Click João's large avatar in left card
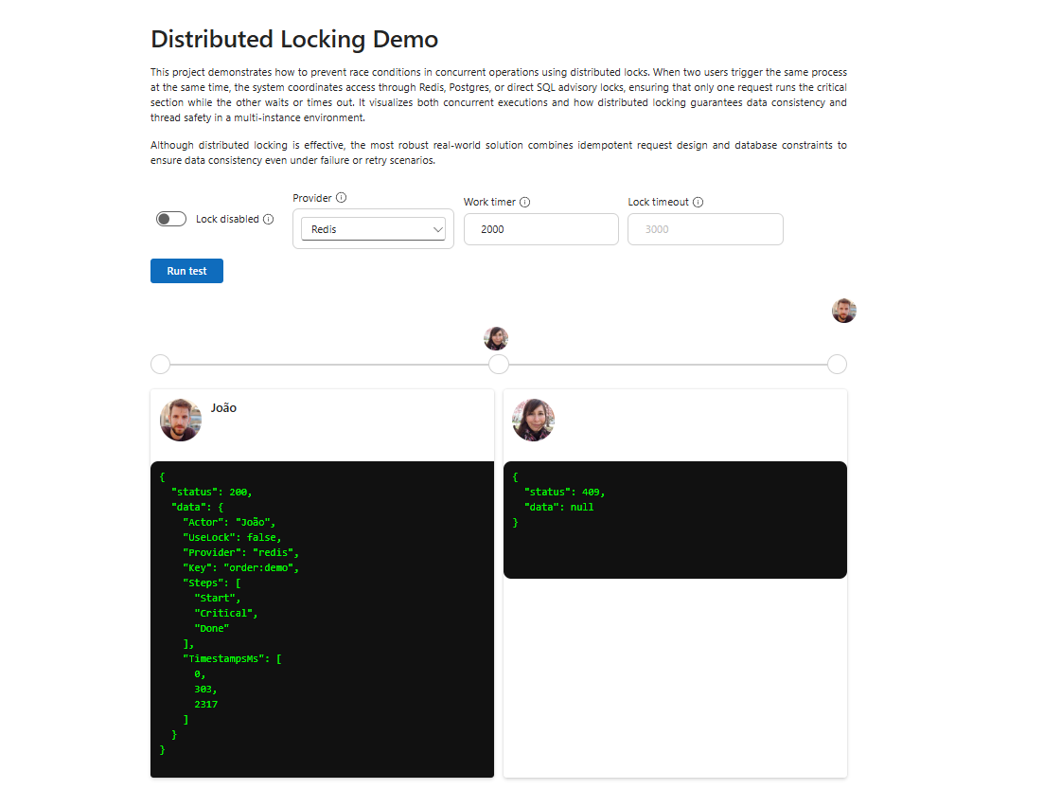Screen dimensions: 1061x807 pyautogui.click(x=181, y=420)
